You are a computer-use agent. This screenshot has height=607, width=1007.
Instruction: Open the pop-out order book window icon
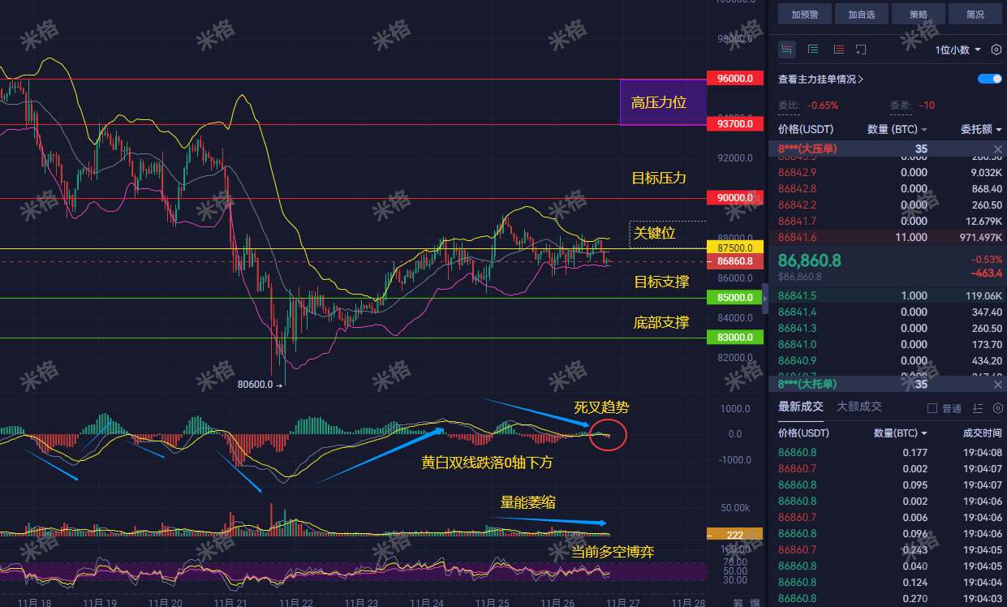click(x=861, y=50)
